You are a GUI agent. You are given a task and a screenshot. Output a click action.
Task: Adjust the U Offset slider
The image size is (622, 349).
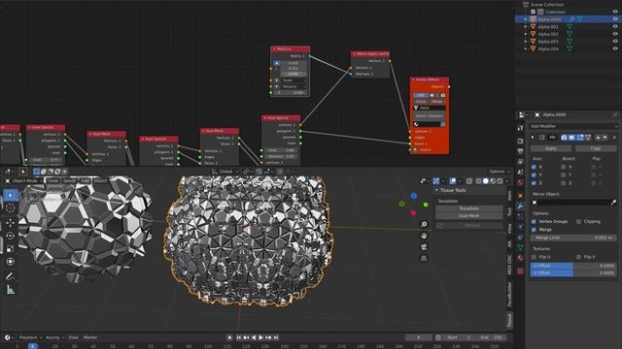click(x=573, y=266)
